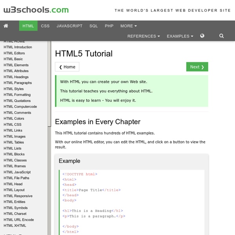235x235 pixels.
Task: Open HTML XHTML in sidebar
Action: (15, 226)
